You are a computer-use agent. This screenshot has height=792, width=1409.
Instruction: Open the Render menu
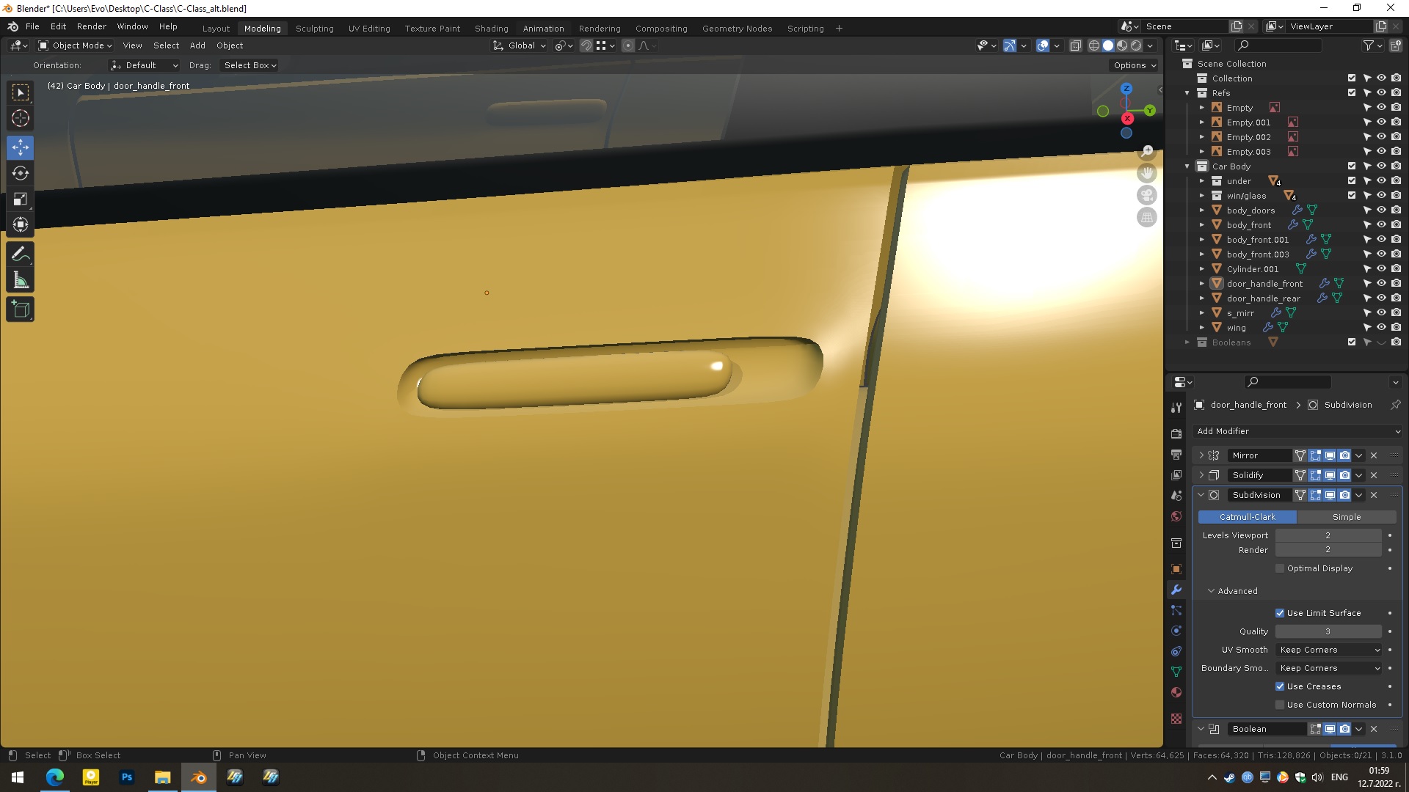91,26
